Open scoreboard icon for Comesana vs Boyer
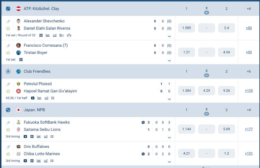The image size is (260, 168). coord(21,60)
